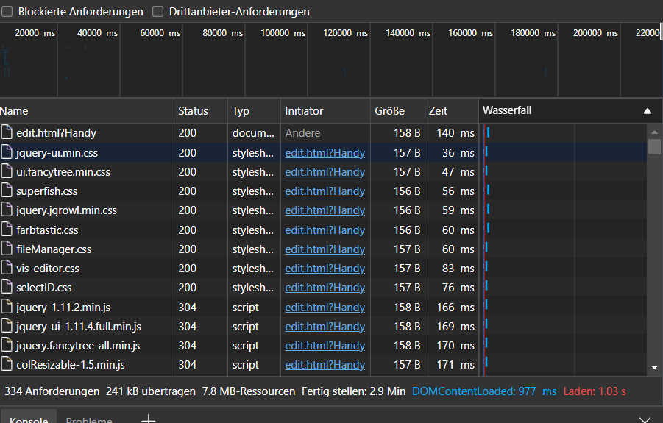Sort requests by the Größe column header
663x423 pixels.
tap(389, 111)
